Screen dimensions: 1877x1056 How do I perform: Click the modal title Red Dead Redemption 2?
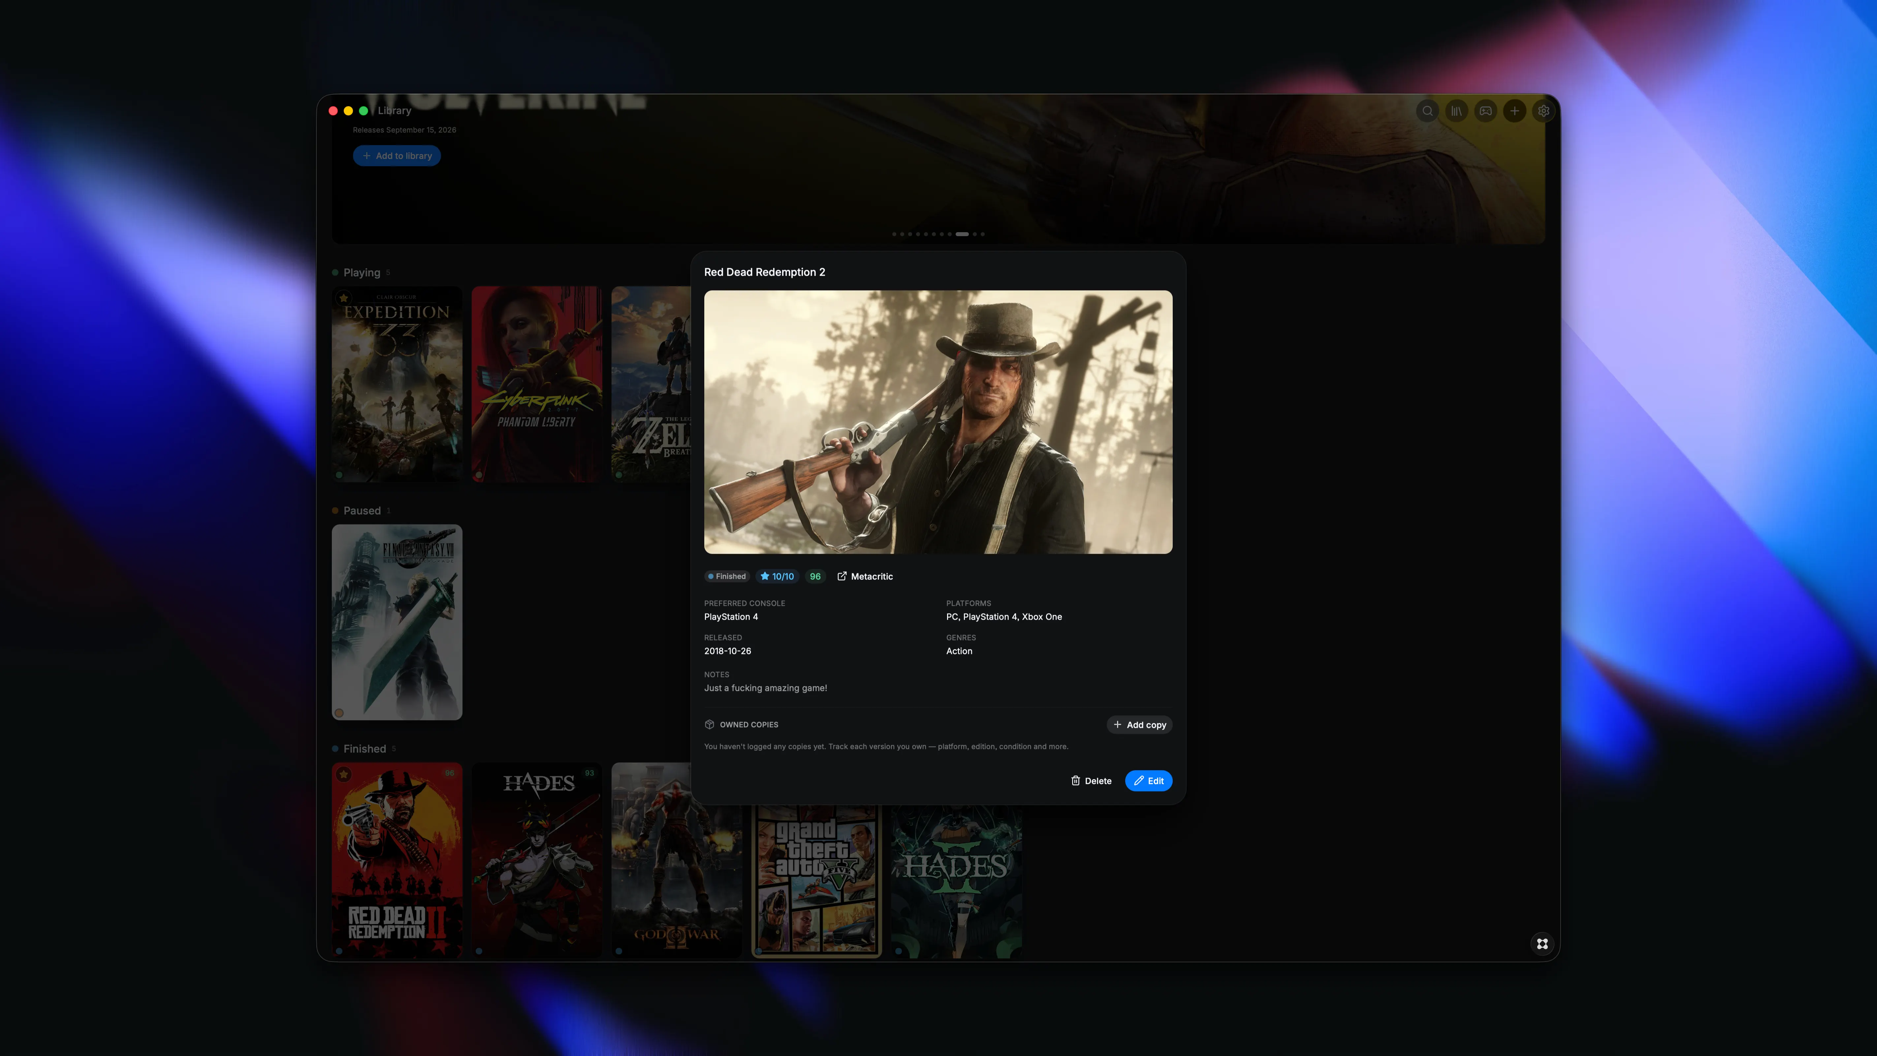pyautogui.click(x=764, y=272)
